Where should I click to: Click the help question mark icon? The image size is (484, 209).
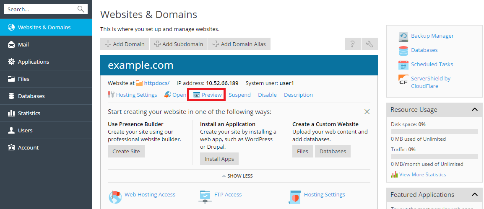(353, 44)
